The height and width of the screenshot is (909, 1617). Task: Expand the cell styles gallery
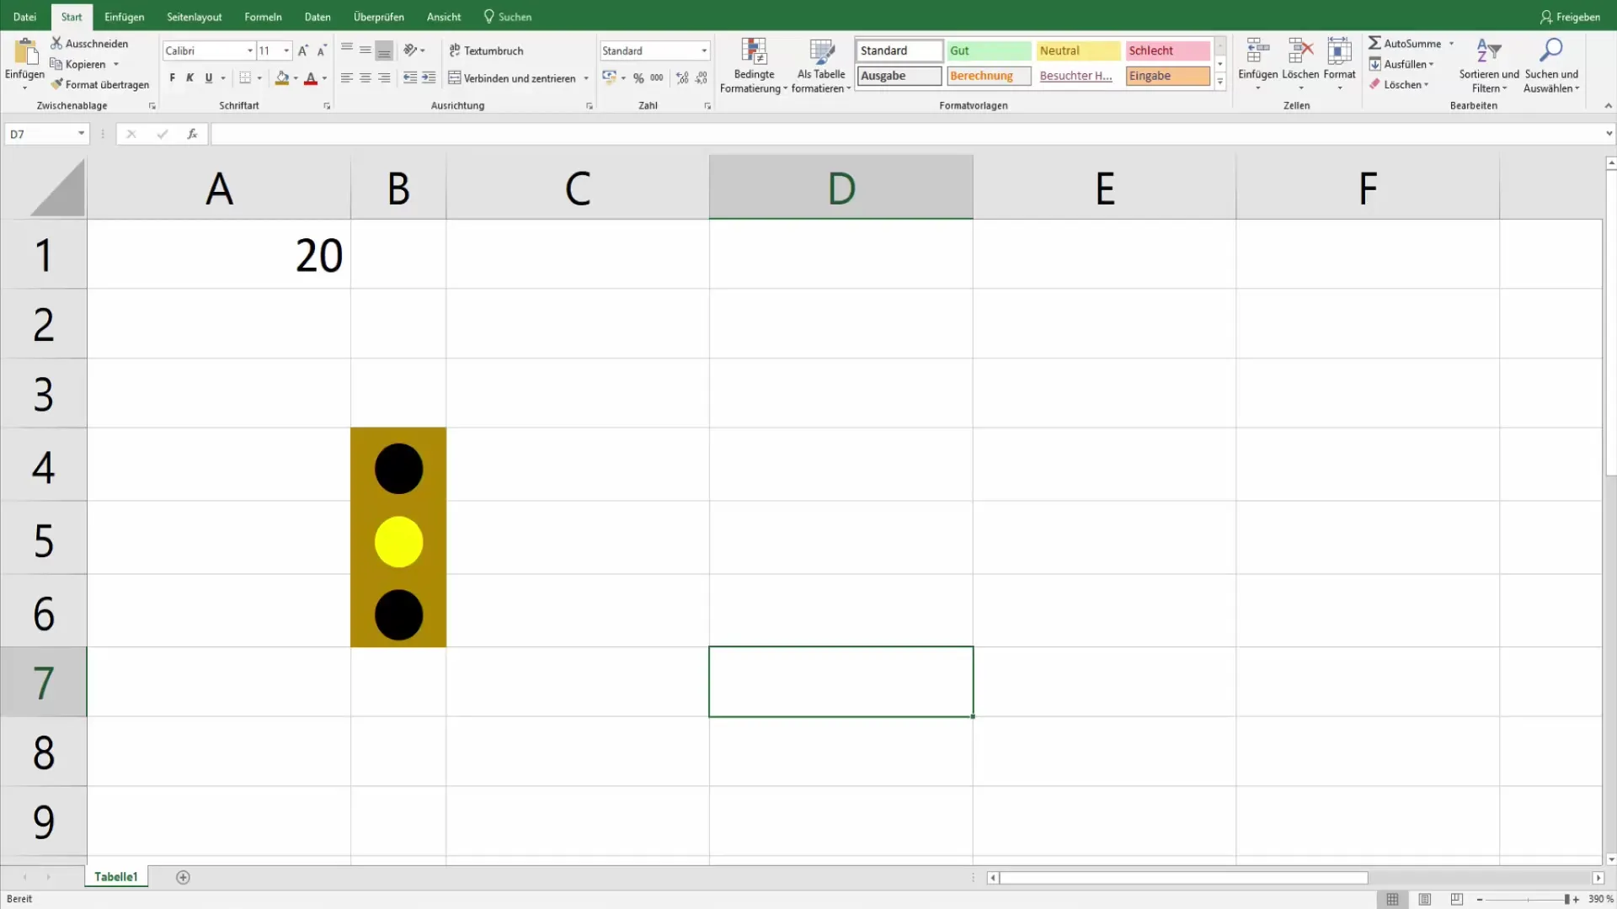pos(1219,82)
